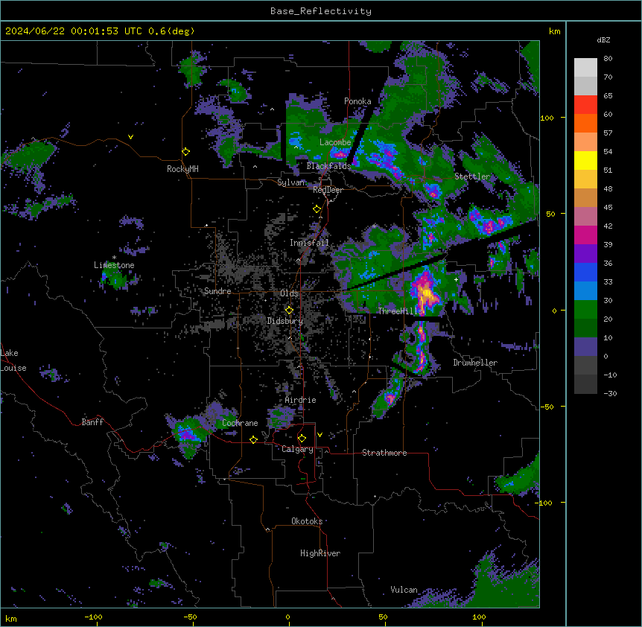The height and width of the screenshot is (627, 642).
Task: Select the red 65 to 60 dBZ swatch
Action: point(585,105)
